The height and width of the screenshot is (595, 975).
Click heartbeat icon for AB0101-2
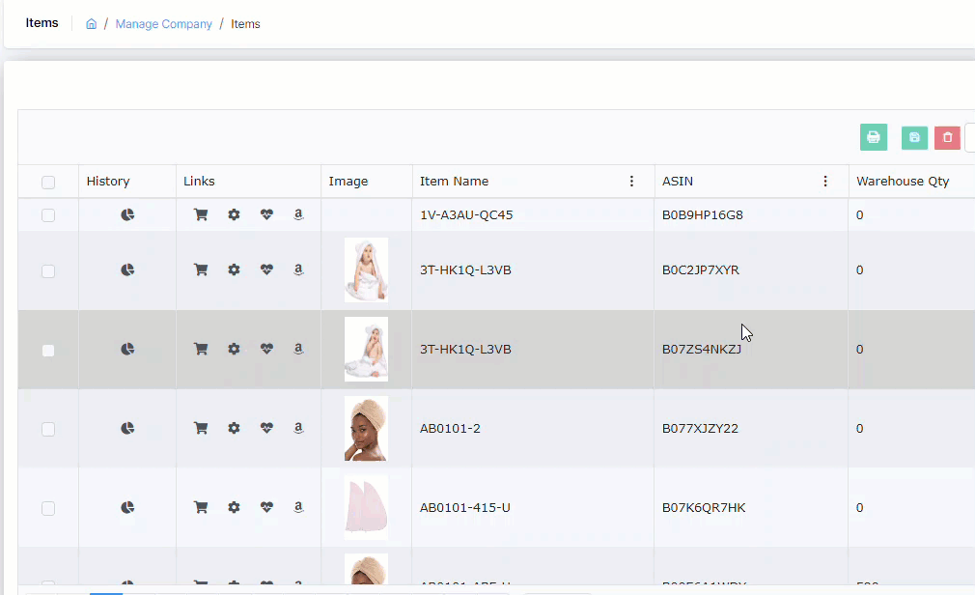pyautogui.click(x=266, y=428)
